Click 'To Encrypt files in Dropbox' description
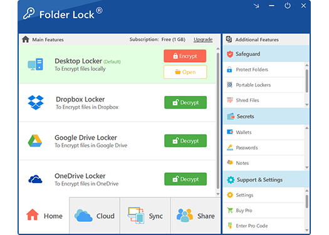 coord(87,107)
